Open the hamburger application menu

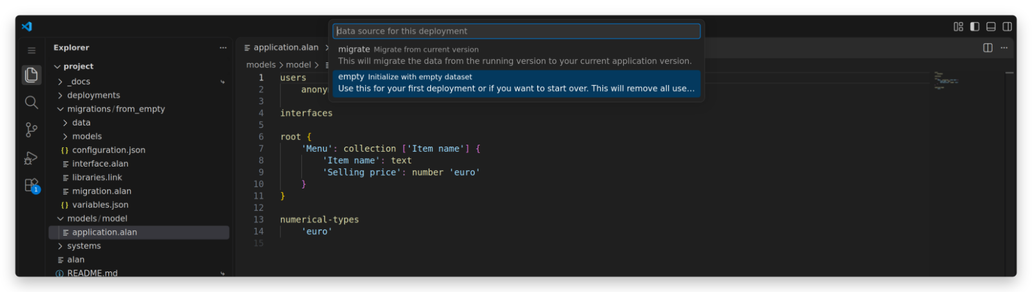(31, 50)
